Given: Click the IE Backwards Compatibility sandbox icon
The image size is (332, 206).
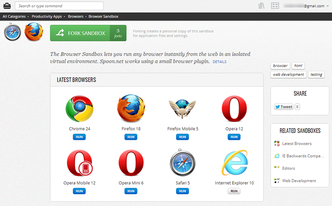Looking at the screenshot, I should 277,156.
